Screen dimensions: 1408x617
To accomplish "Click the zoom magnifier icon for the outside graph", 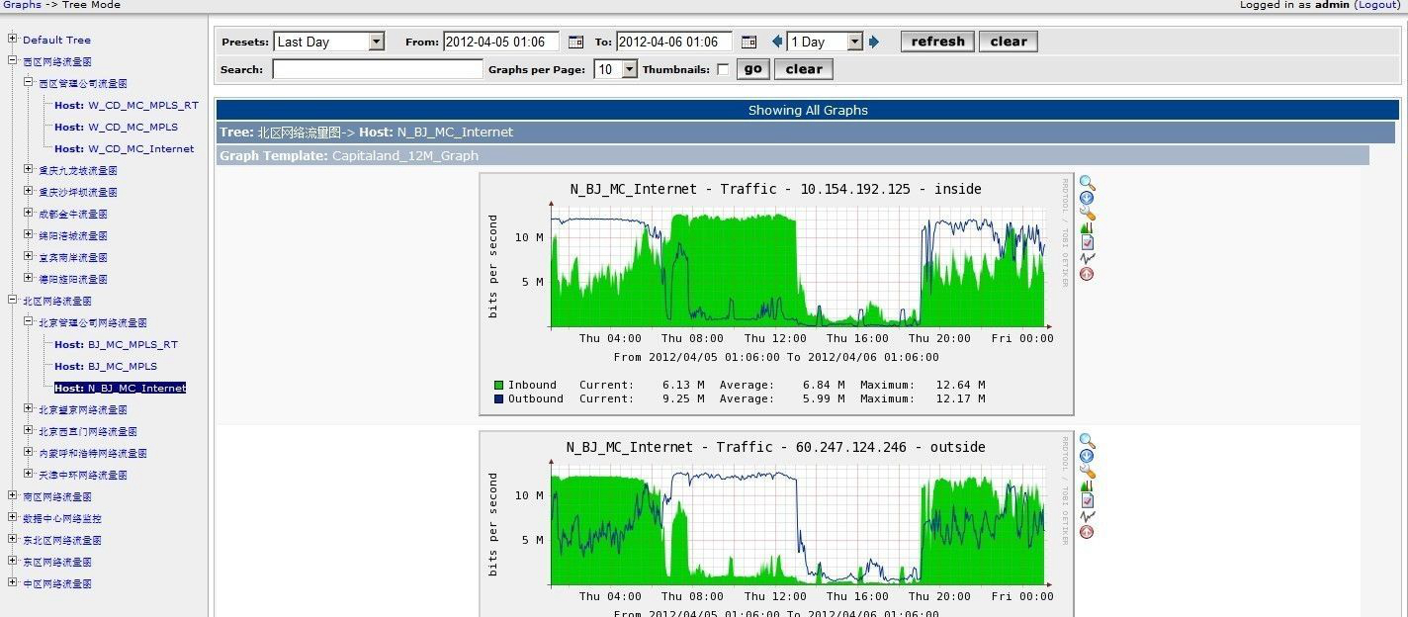I will (x=1087, y=441).
